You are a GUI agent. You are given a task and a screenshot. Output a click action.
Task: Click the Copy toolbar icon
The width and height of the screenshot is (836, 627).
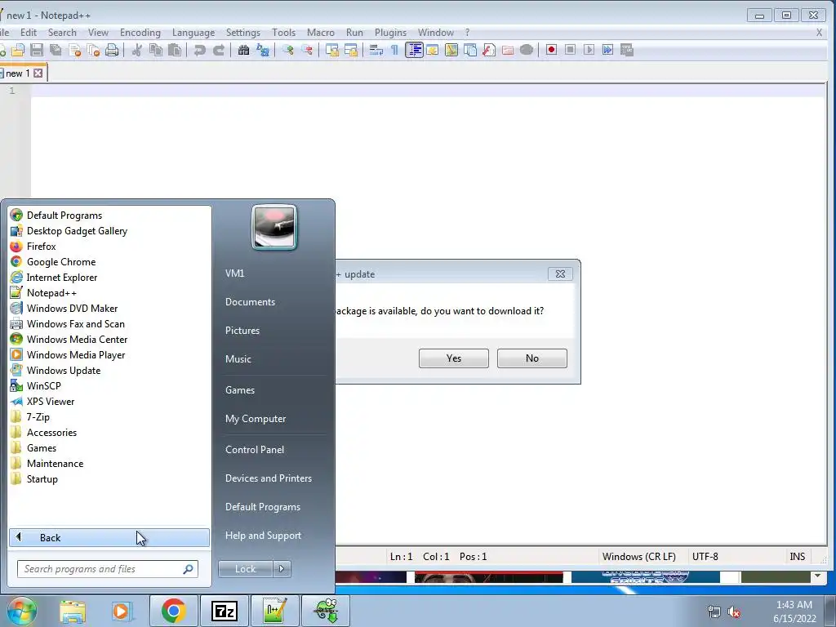point(156,50)
